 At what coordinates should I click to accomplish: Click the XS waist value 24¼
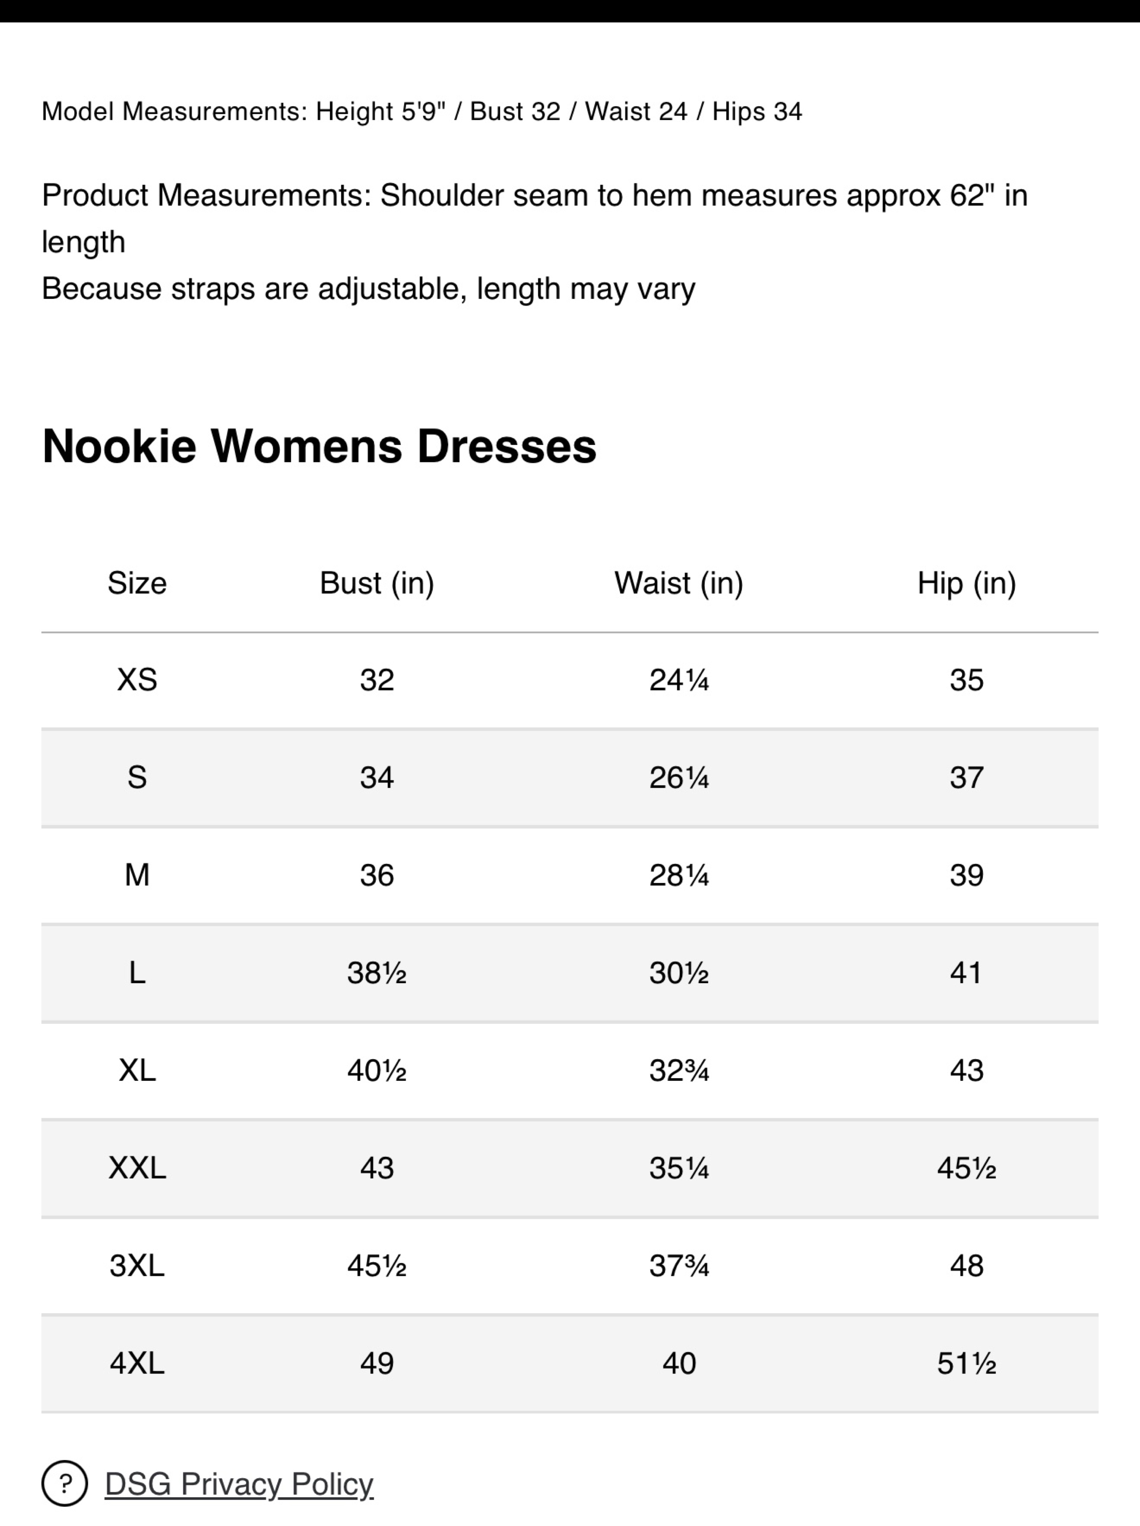pos(679,680)
